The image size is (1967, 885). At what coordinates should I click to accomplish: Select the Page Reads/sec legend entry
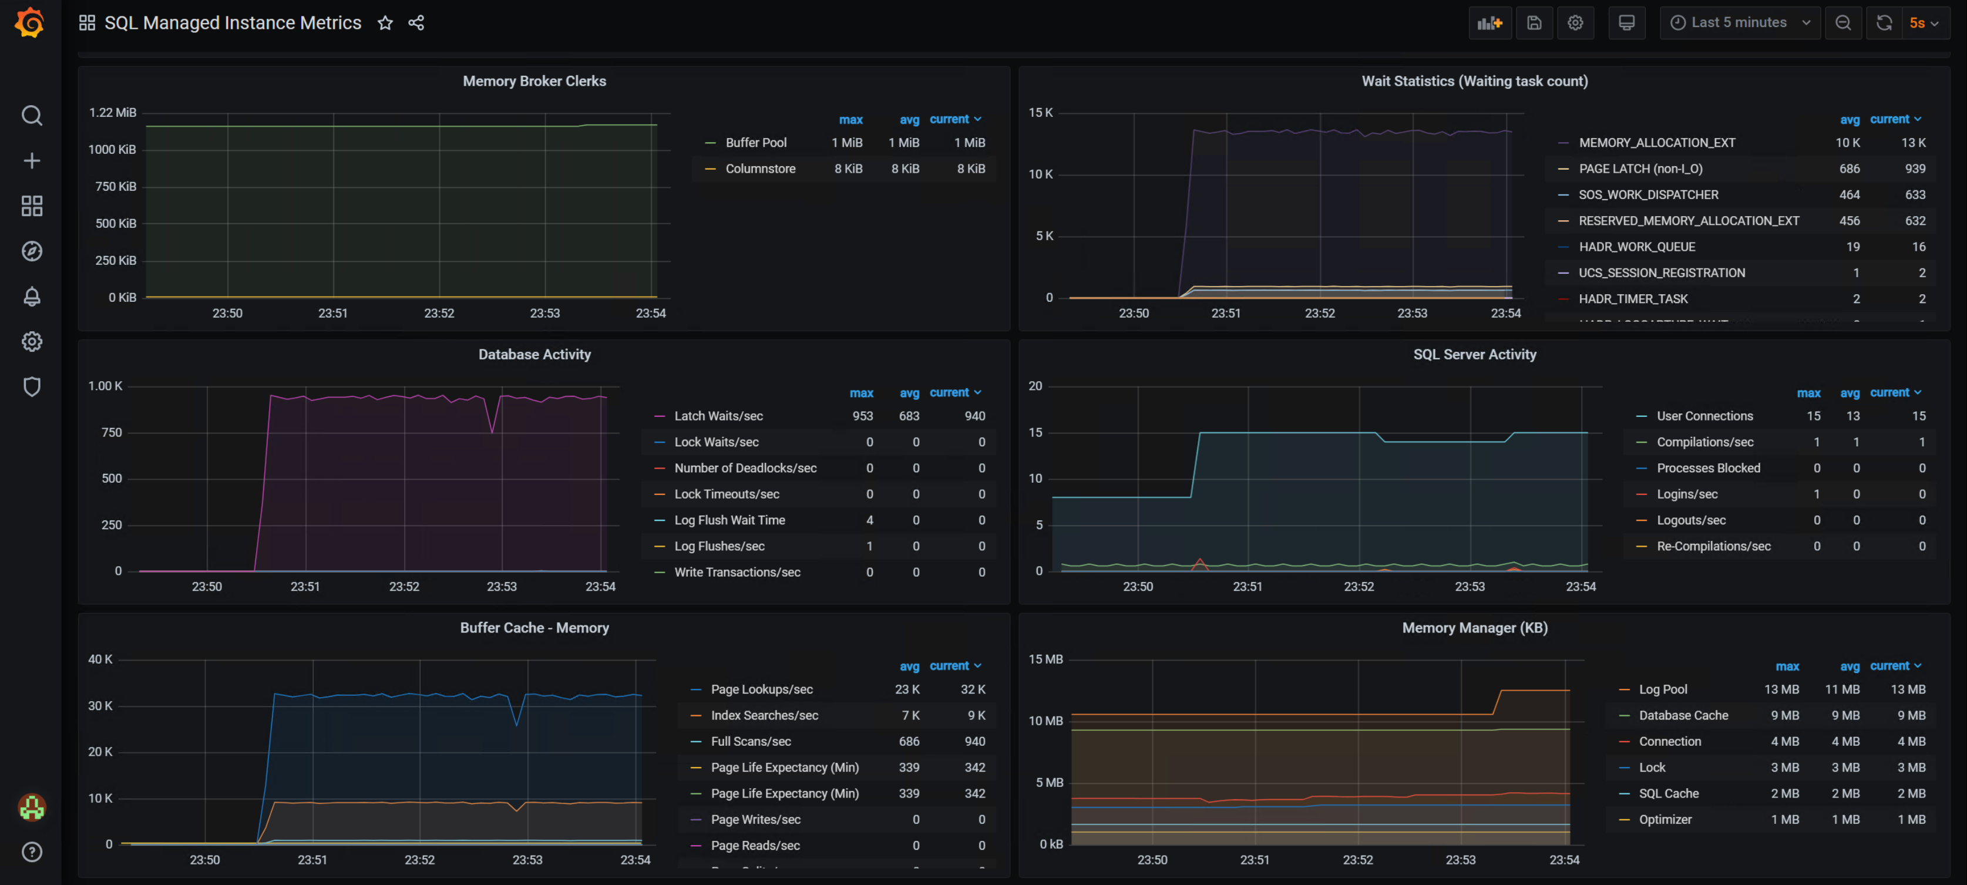pos(755,845)
